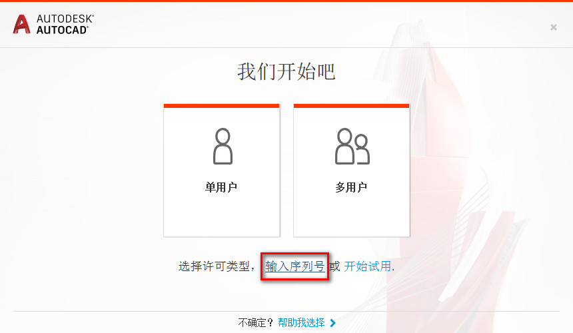Click the 单用户 text label
The width and height of the screenshot is (573, 333).
[x=221, y=187]
